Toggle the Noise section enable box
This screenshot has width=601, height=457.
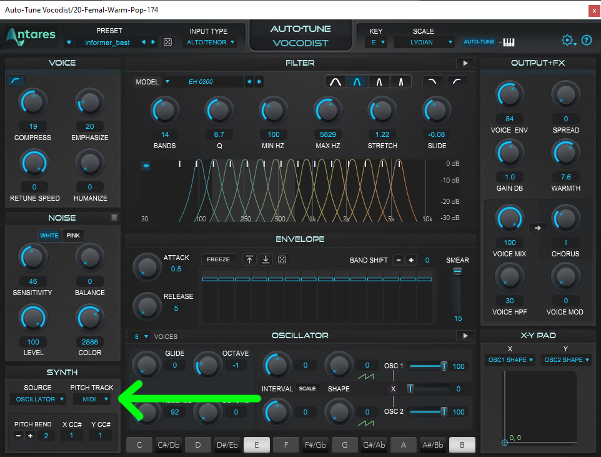coord(114,218)
